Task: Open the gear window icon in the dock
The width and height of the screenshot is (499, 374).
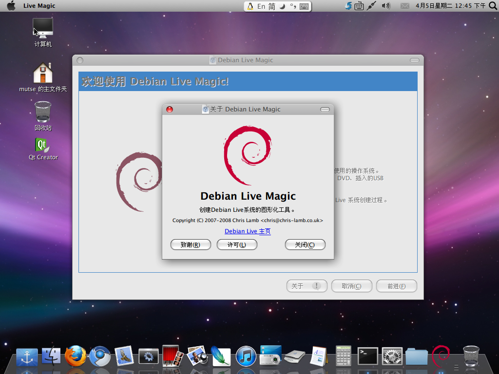Action: pyautogui.click(x=148, y=356)
